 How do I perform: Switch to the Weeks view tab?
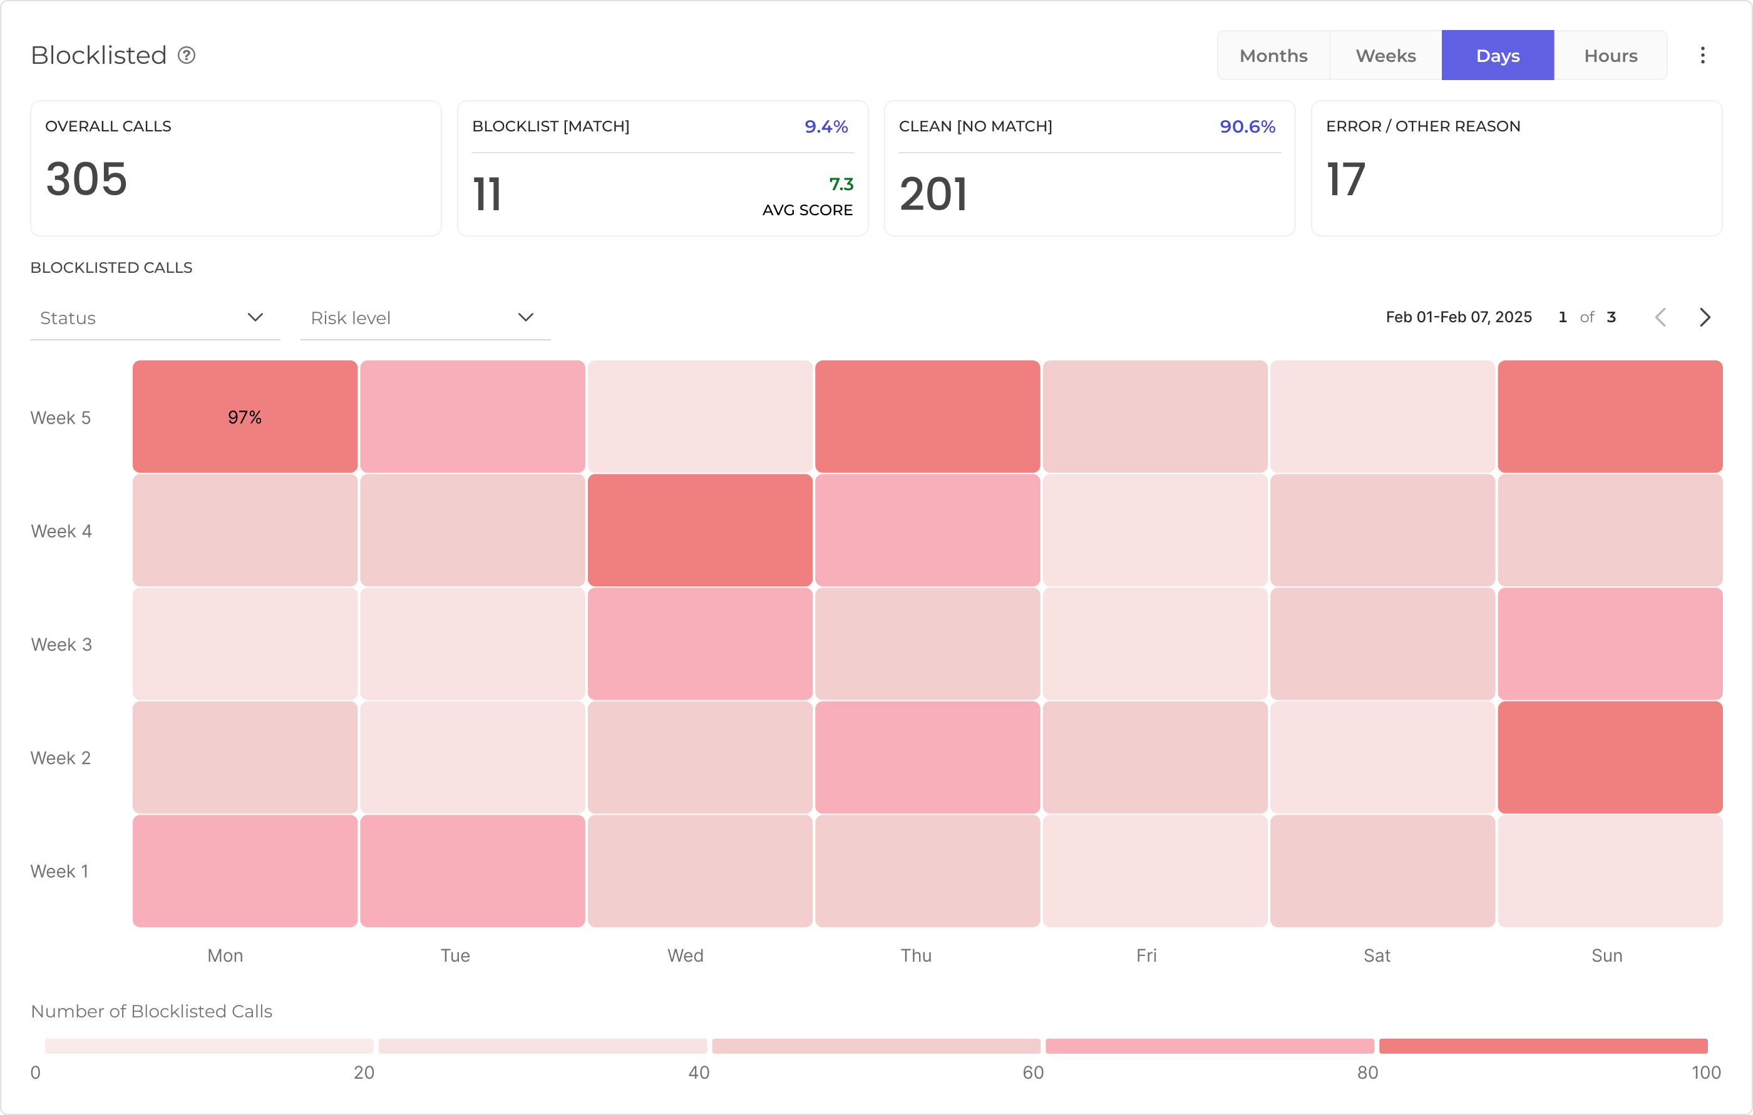1385,55
